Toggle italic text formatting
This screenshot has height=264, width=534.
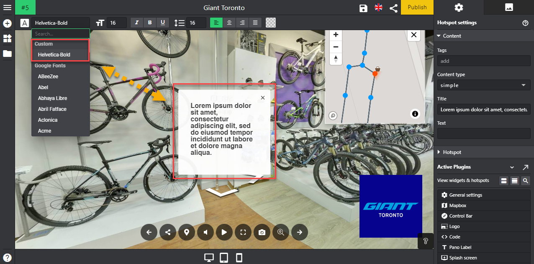pyautogui.click(x=137, y=23)
